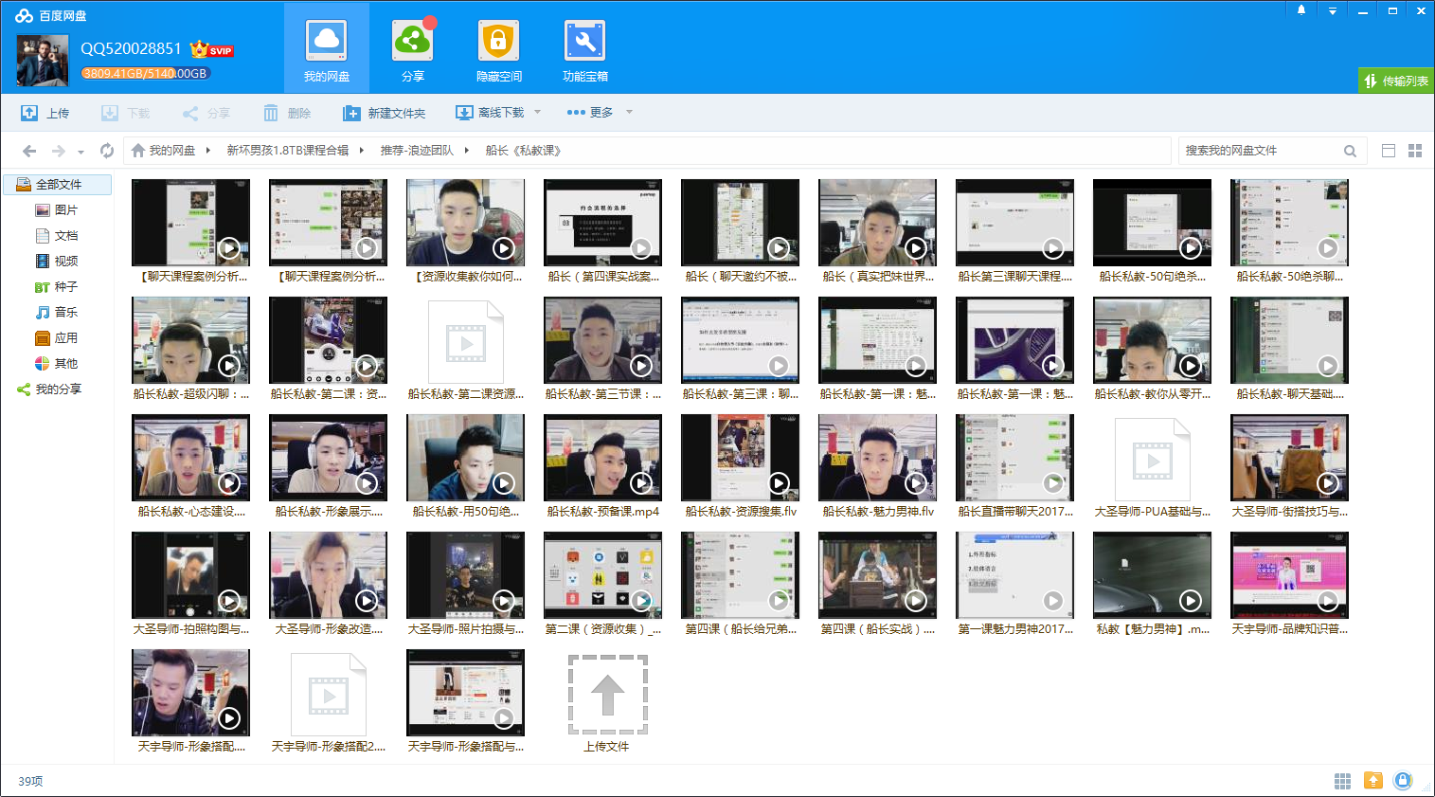1435x797 pixels.
Task: Click the orange upload icon in status bar
Action: click(x=1372, y=780)
